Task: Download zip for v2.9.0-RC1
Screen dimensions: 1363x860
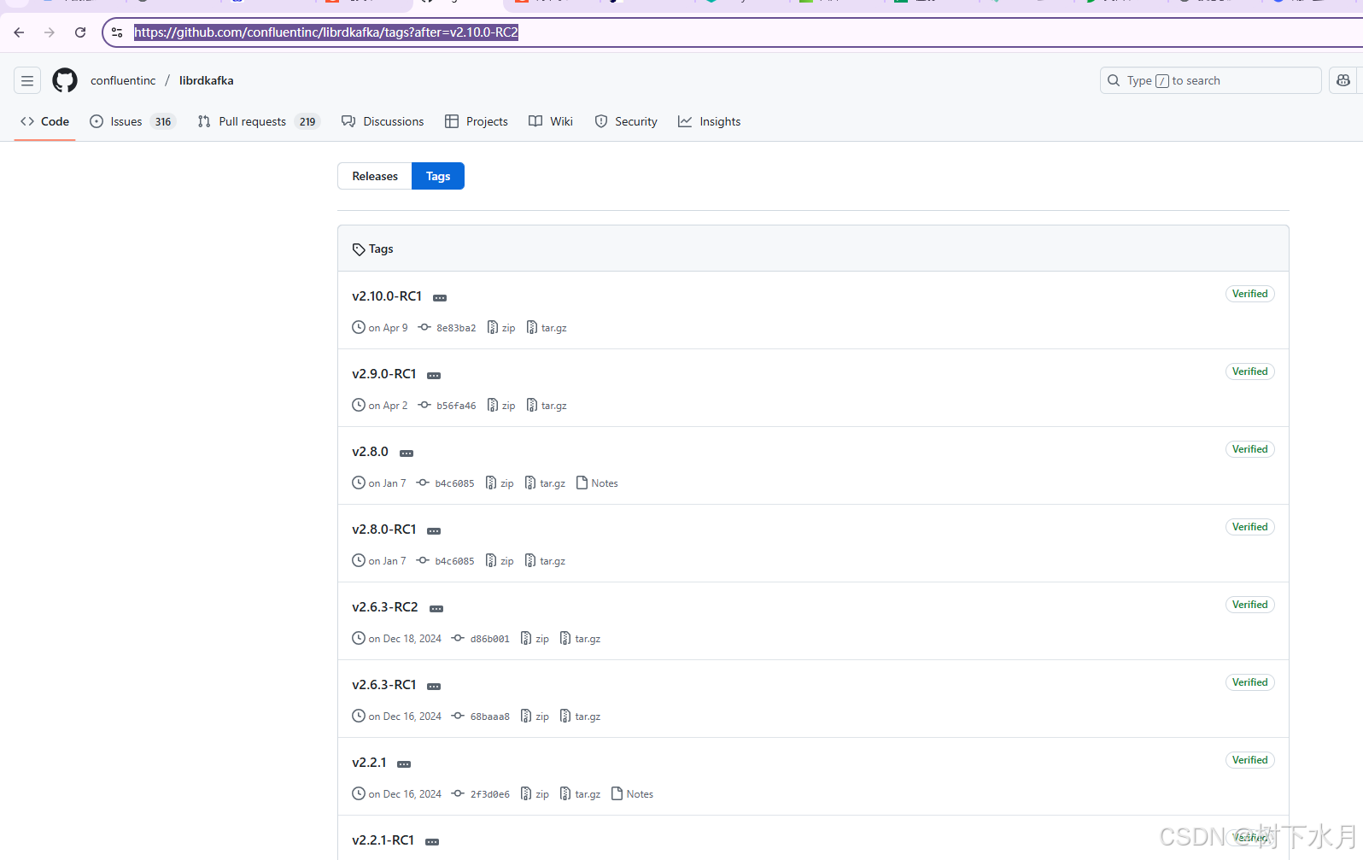Action: [x=501, y=406]
